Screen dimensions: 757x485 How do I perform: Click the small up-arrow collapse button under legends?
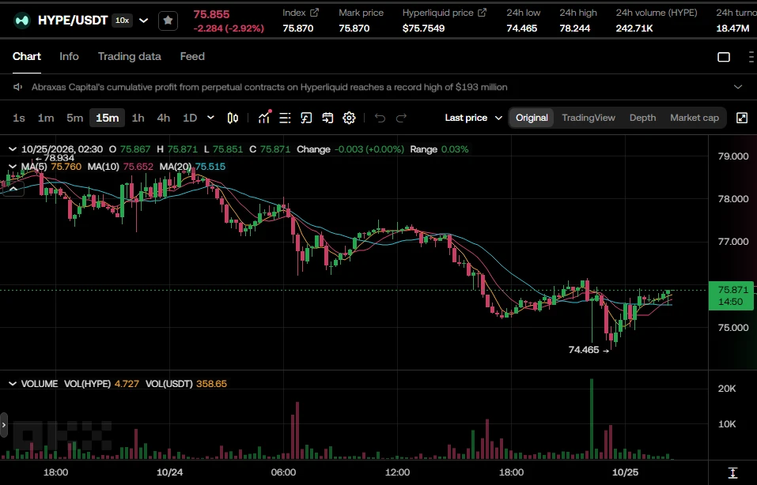[13, 189]
